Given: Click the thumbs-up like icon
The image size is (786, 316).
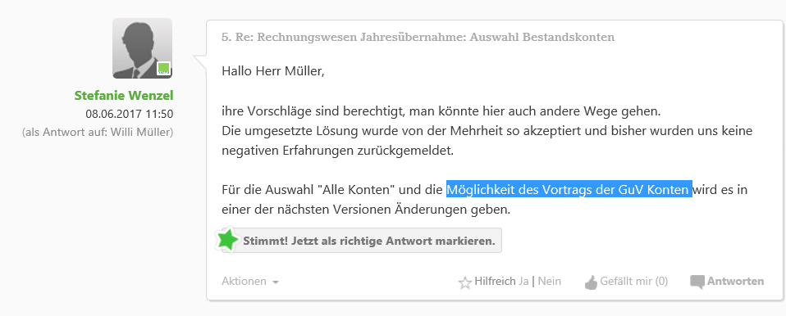Looking at the screenshot, I should (x=591, y=282).
